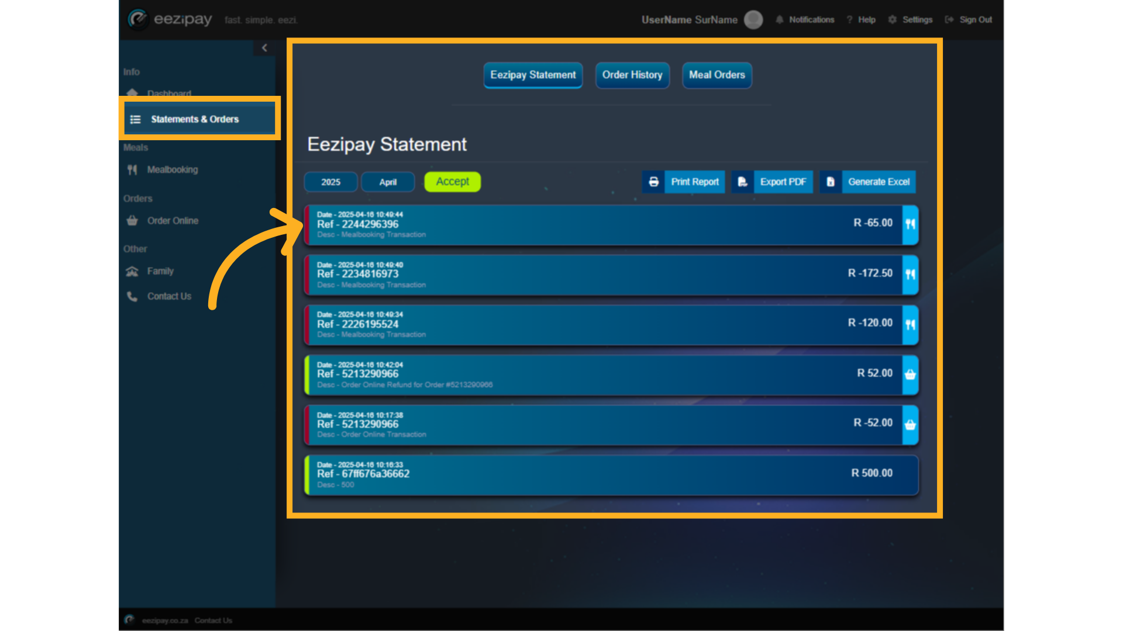1123x631 pixels.
Task: Click the Export PDF button
Action: point(772,182)
